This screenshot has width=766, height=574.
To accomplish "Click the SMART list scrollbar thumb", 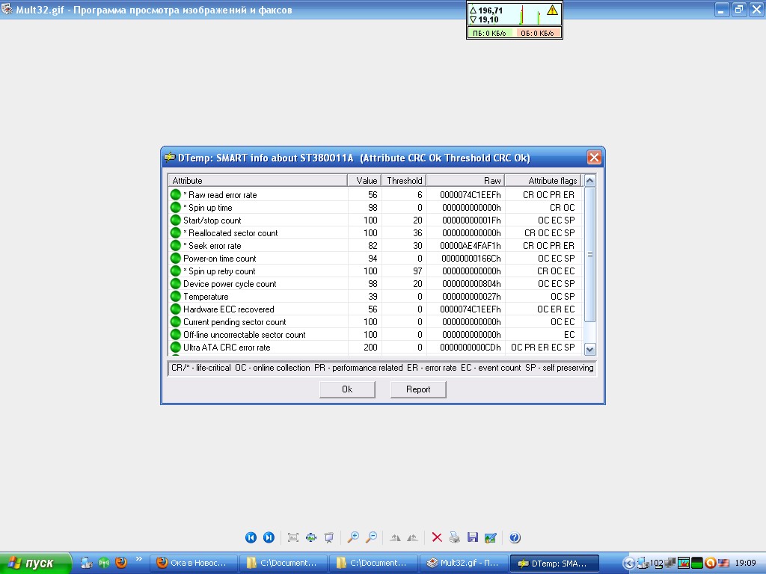I will (x=589, y=254).
